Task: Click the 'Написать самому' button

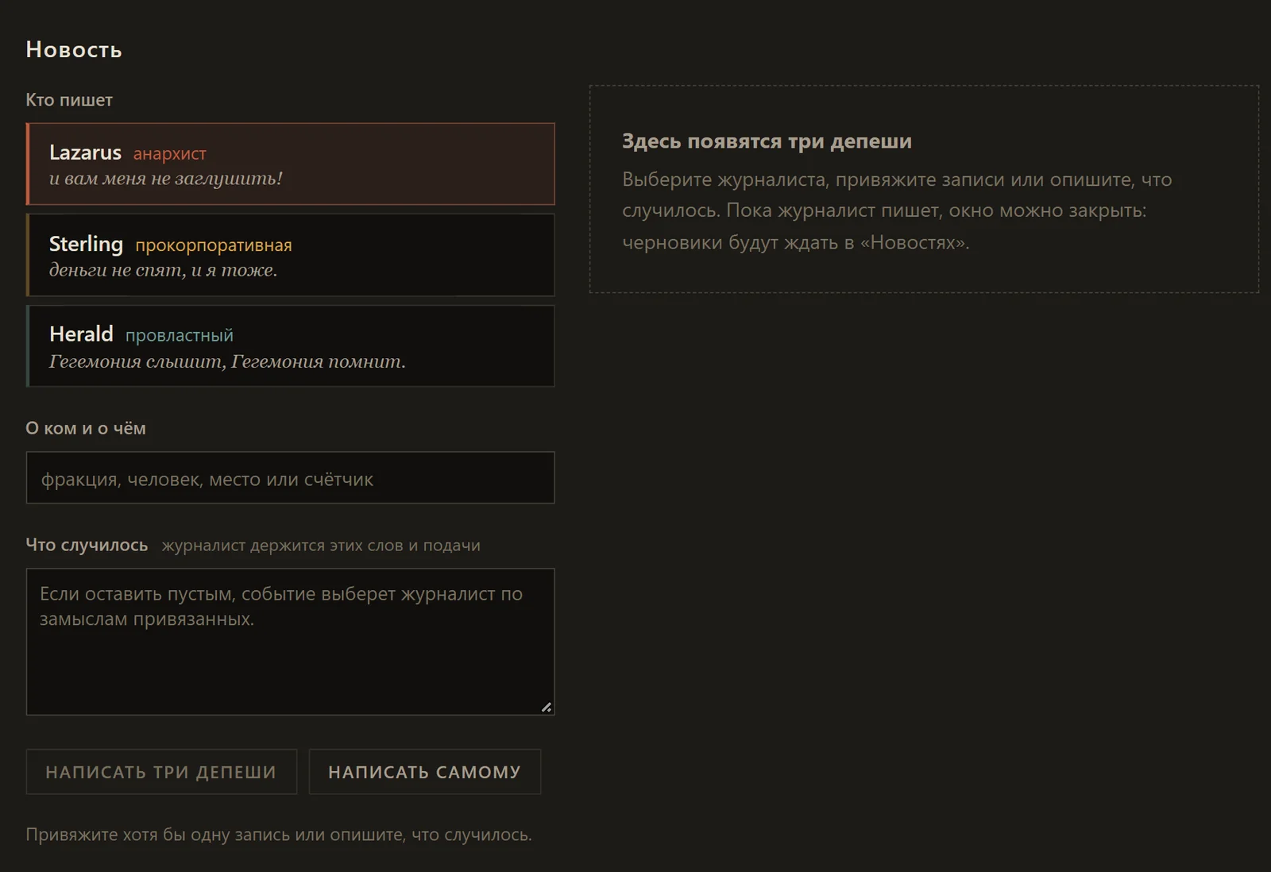Action: click(x=425, y=772)
